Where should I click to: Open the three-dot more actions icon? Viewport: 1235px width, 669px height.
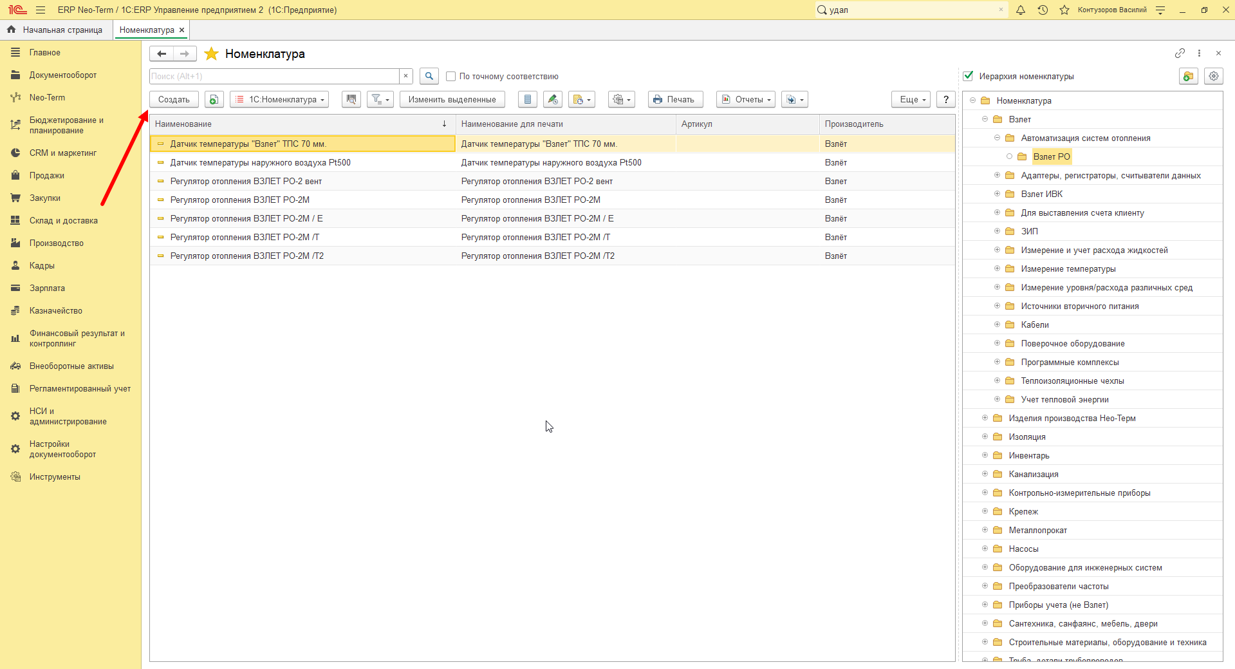pyautogui.click(x=1199, y=53)
